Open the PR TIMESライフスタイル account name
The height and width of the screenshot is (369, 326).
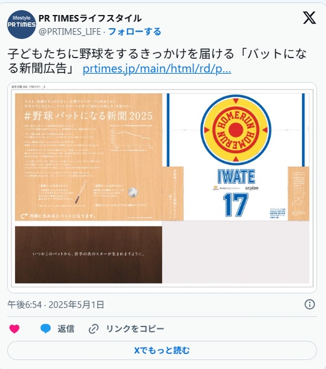click(90, 18)
